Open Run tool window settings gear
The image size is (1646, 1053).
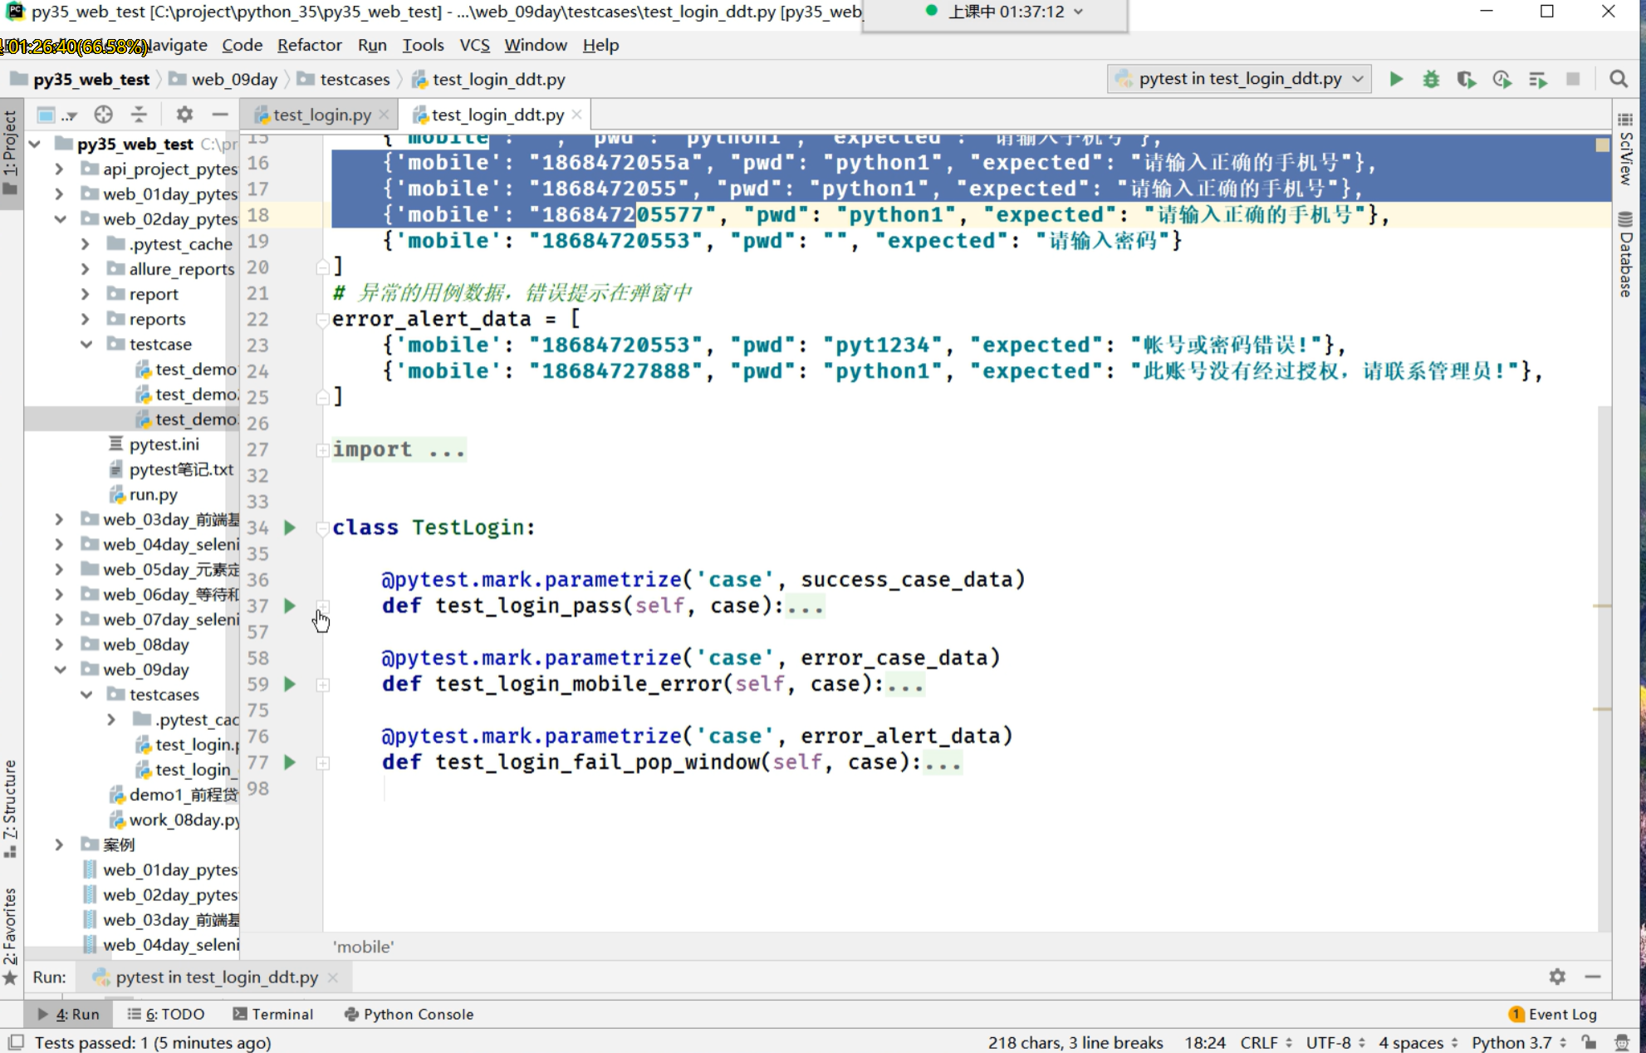pos(1557,977)
